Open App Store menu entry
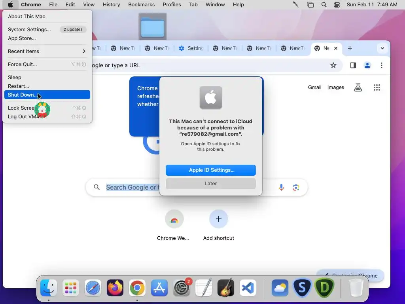Viewport: 405px width, 304px height. [47, 38]
